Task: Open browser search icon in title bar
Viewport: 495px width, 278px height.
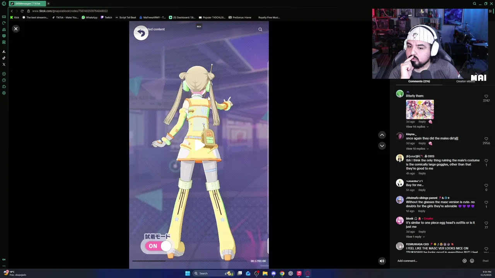Action: tap(475, 3)
